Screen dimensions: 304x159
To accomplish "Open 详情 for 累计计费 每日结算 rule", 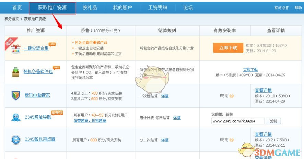I will click(177, 118).
